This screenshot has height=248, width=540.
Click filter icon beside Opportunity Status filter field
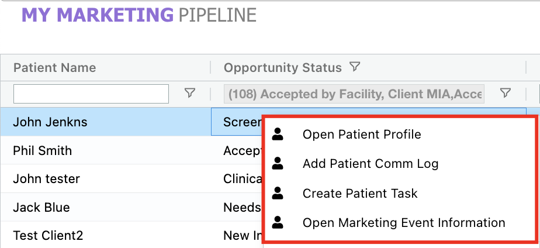click(506, 93)
